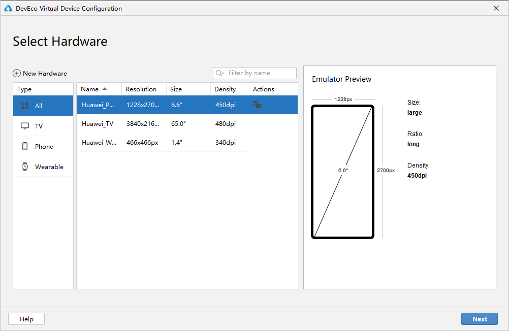Click the 1228x270... resolution cell

(143, 105)
